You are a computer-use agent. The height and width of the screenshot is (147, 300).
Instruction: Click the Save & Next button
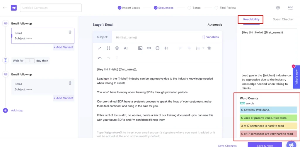point(265,145)
